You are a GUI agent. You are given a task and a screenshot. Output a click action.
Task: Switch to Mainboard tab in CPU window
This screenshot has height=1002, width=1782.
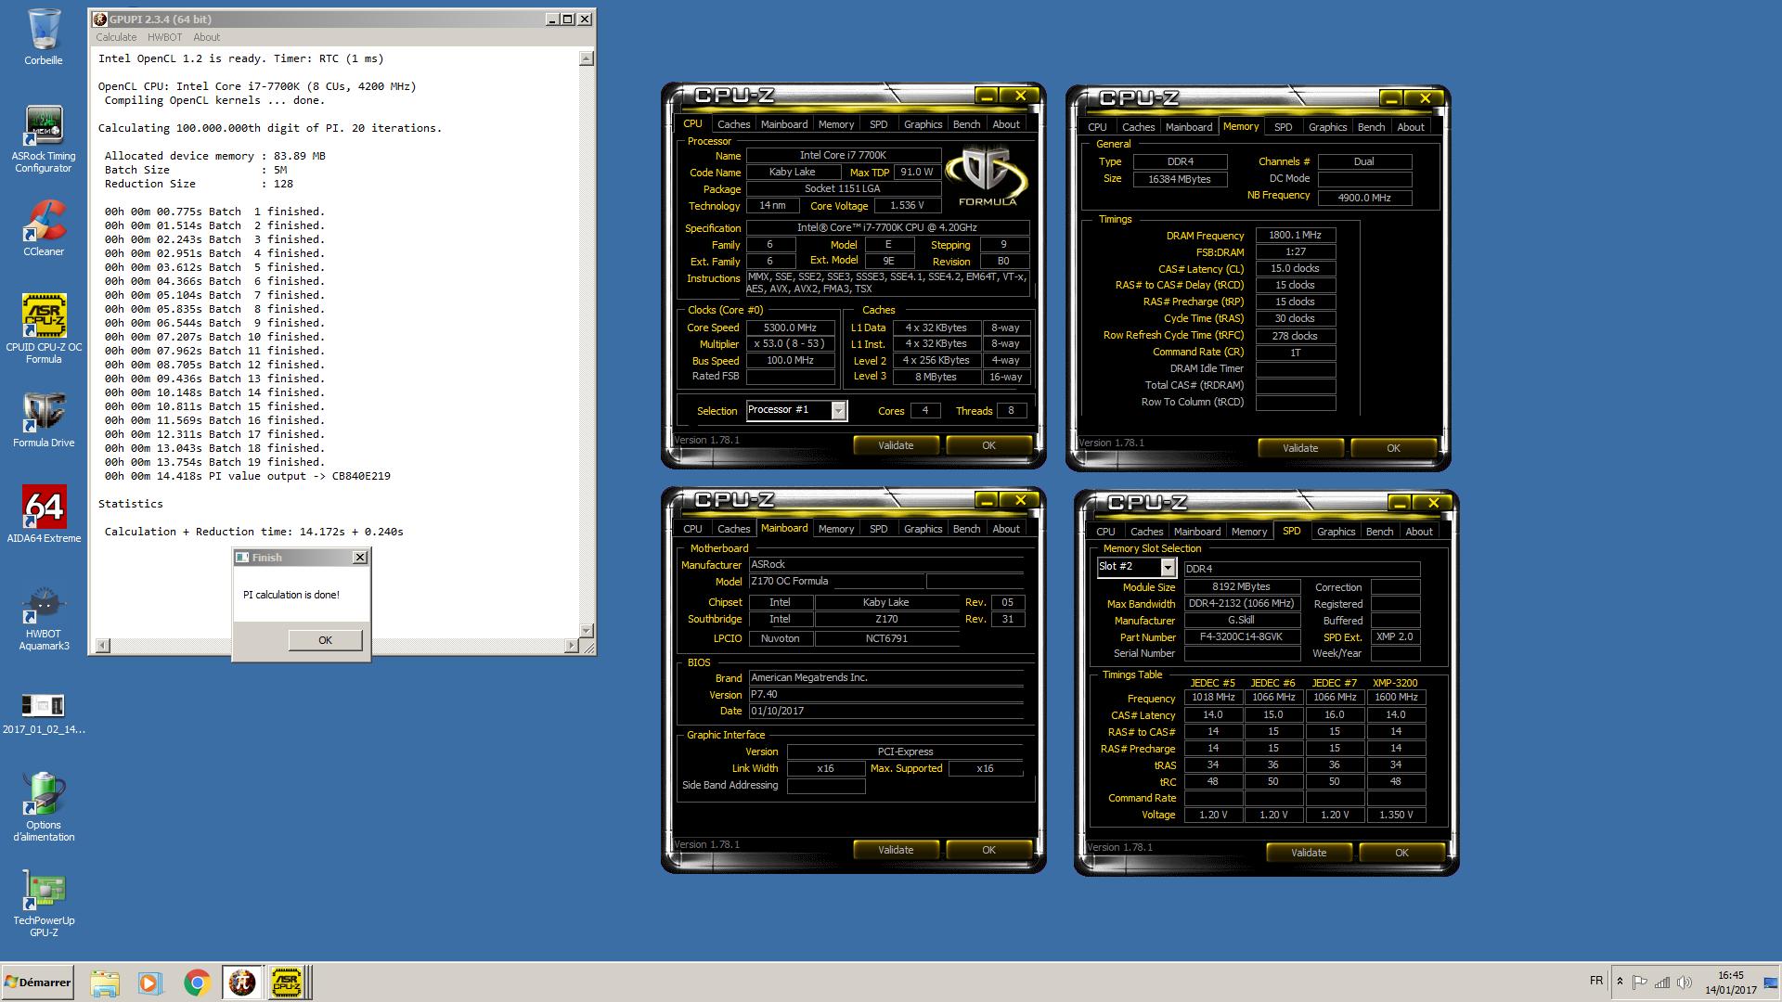[x=784, y=124]
